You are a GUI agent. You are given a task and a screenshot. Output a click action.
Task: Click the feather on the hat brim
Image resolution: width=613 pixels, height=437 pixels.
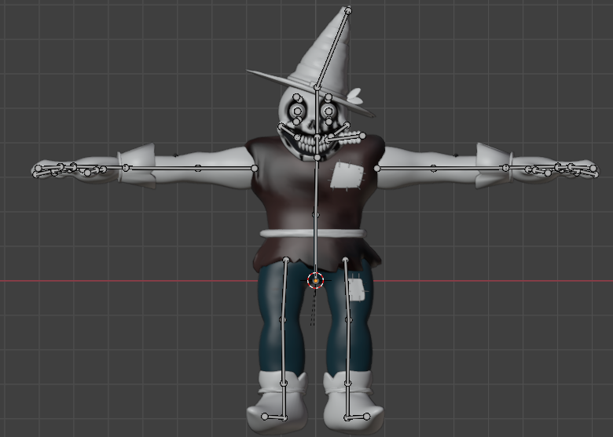click(354, 96)
